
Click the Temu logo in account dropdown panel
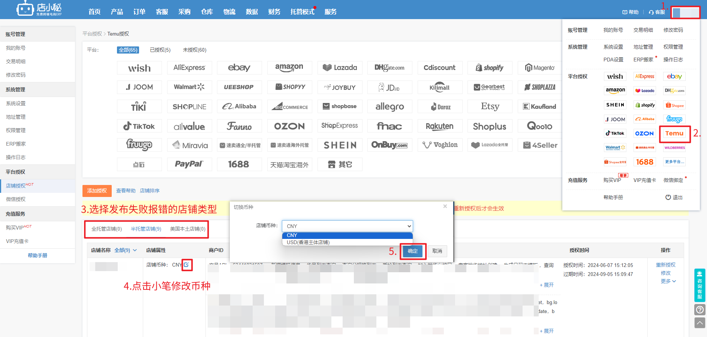point(674,133)
